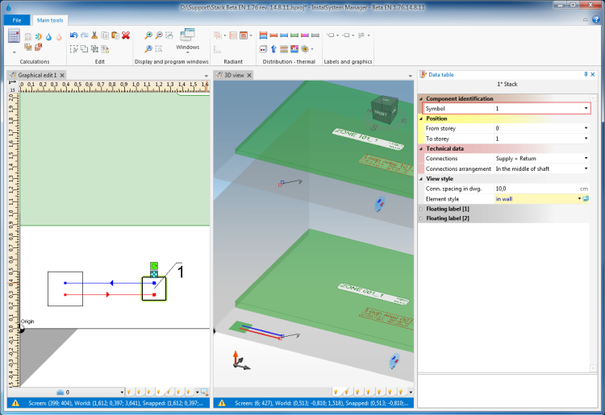Choose the blue return pipe tool

coord(284,35)
